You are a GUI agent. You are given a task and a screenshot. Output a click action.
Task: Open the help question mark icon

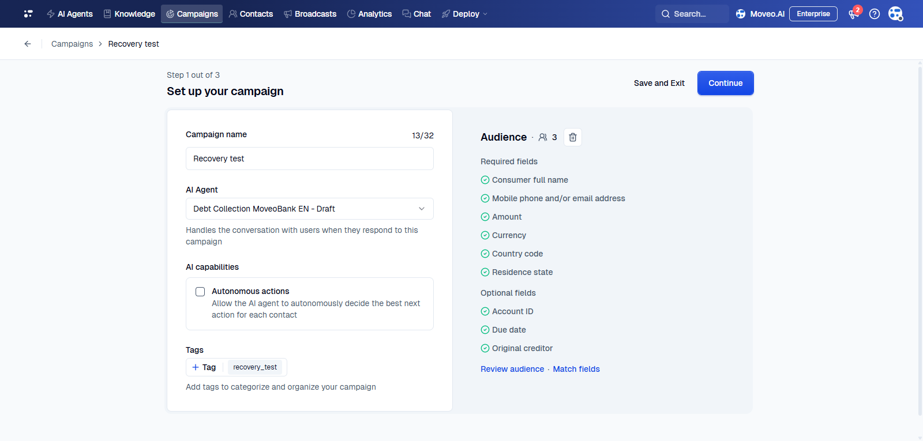tap(875, 14)
